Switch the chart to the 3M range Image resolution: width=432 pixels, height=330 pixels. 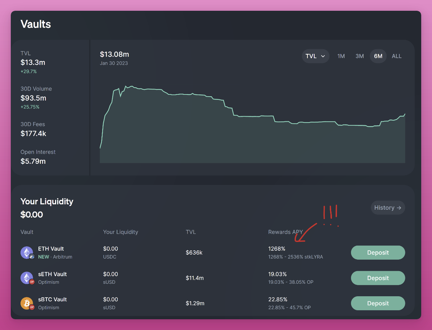click(360, 56)
